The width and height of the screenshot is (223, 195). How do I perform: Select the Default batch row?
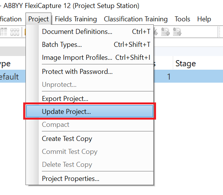point(111,77)
